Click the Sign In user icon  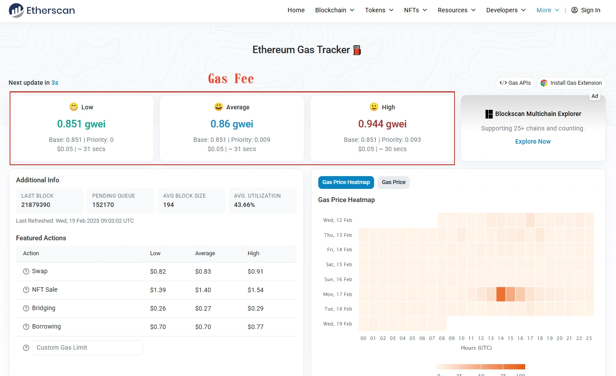coord(574,10)
